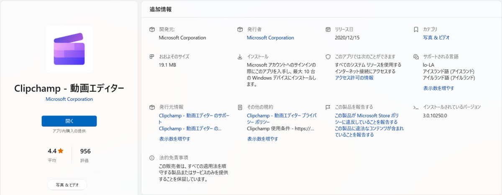The image size is (502, 195).
Task: Click the release date 2020/12/15
Action: pyautogui.click(x=348, y=38)
